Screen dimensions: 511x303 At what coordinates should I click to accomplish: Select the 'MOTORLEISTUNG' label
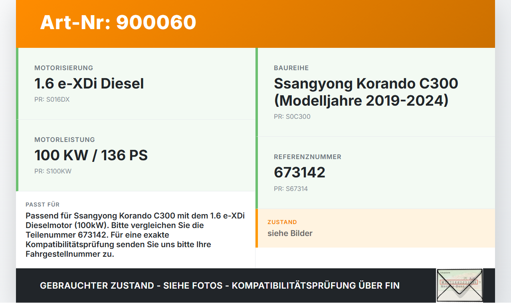tap(65, 140)
